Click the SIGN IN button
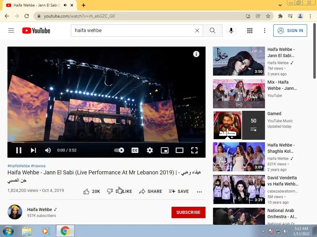The height and width of the screenshot is (237, 317). [290, 31]
